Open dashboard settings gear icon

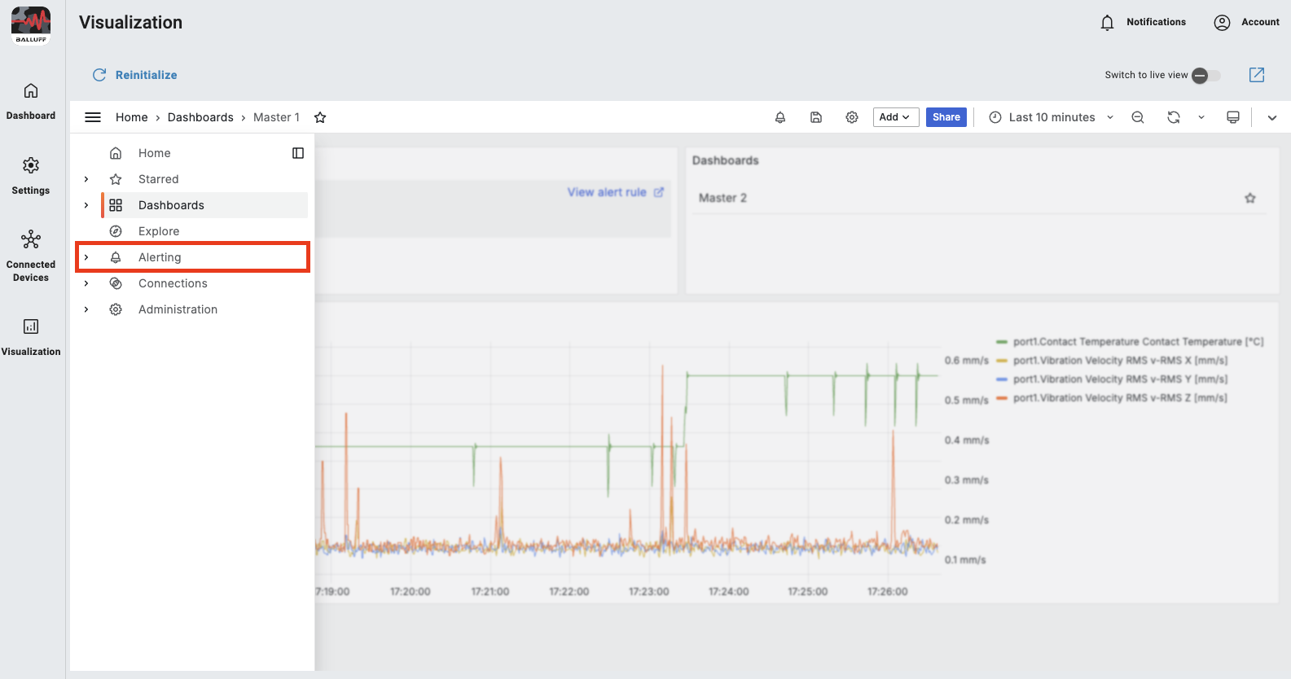pyautogui.click(x=851, y=117)
